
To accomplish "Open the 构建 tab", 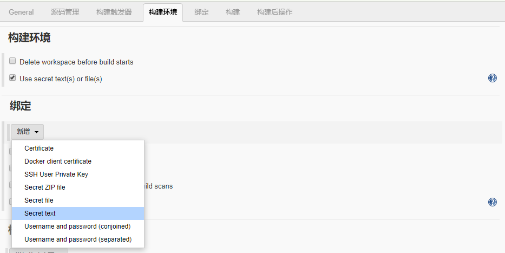I will pyautogui.click(x=233, y=12).
